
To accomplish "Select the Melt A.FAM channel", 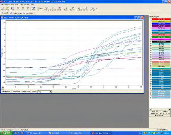I will click(28, 13).
